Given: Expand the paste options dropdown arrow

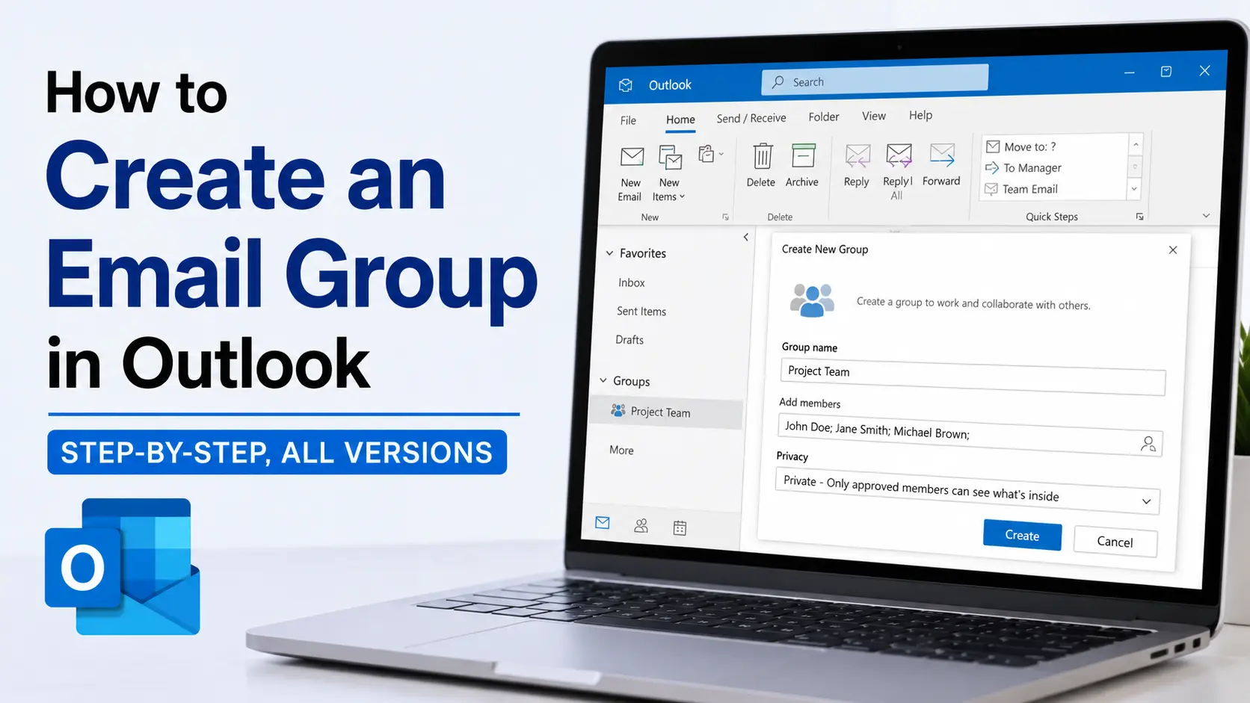Looking at the screenshot, I should (721, 155).
